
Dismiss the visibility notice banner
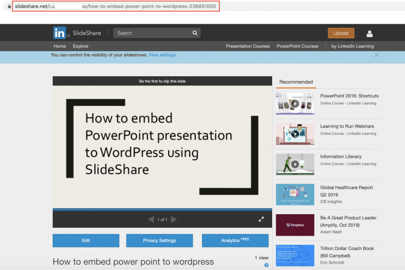point(377,55)
